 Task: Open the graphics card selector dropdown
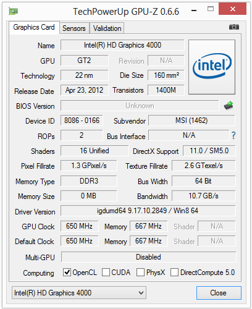pyautogui.click(x=79, y=292)
